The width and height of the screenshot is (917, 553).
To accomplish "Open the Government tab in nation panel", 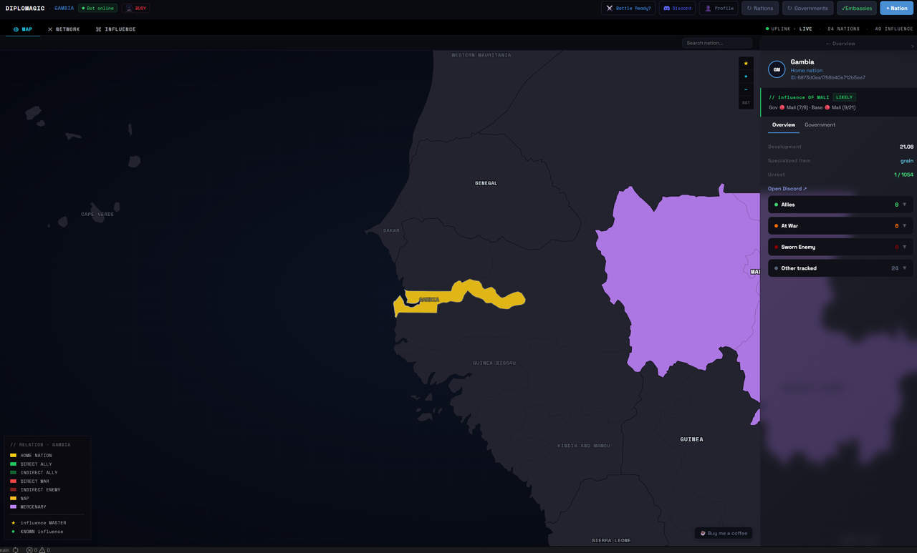I will click(x=820, y=125).
